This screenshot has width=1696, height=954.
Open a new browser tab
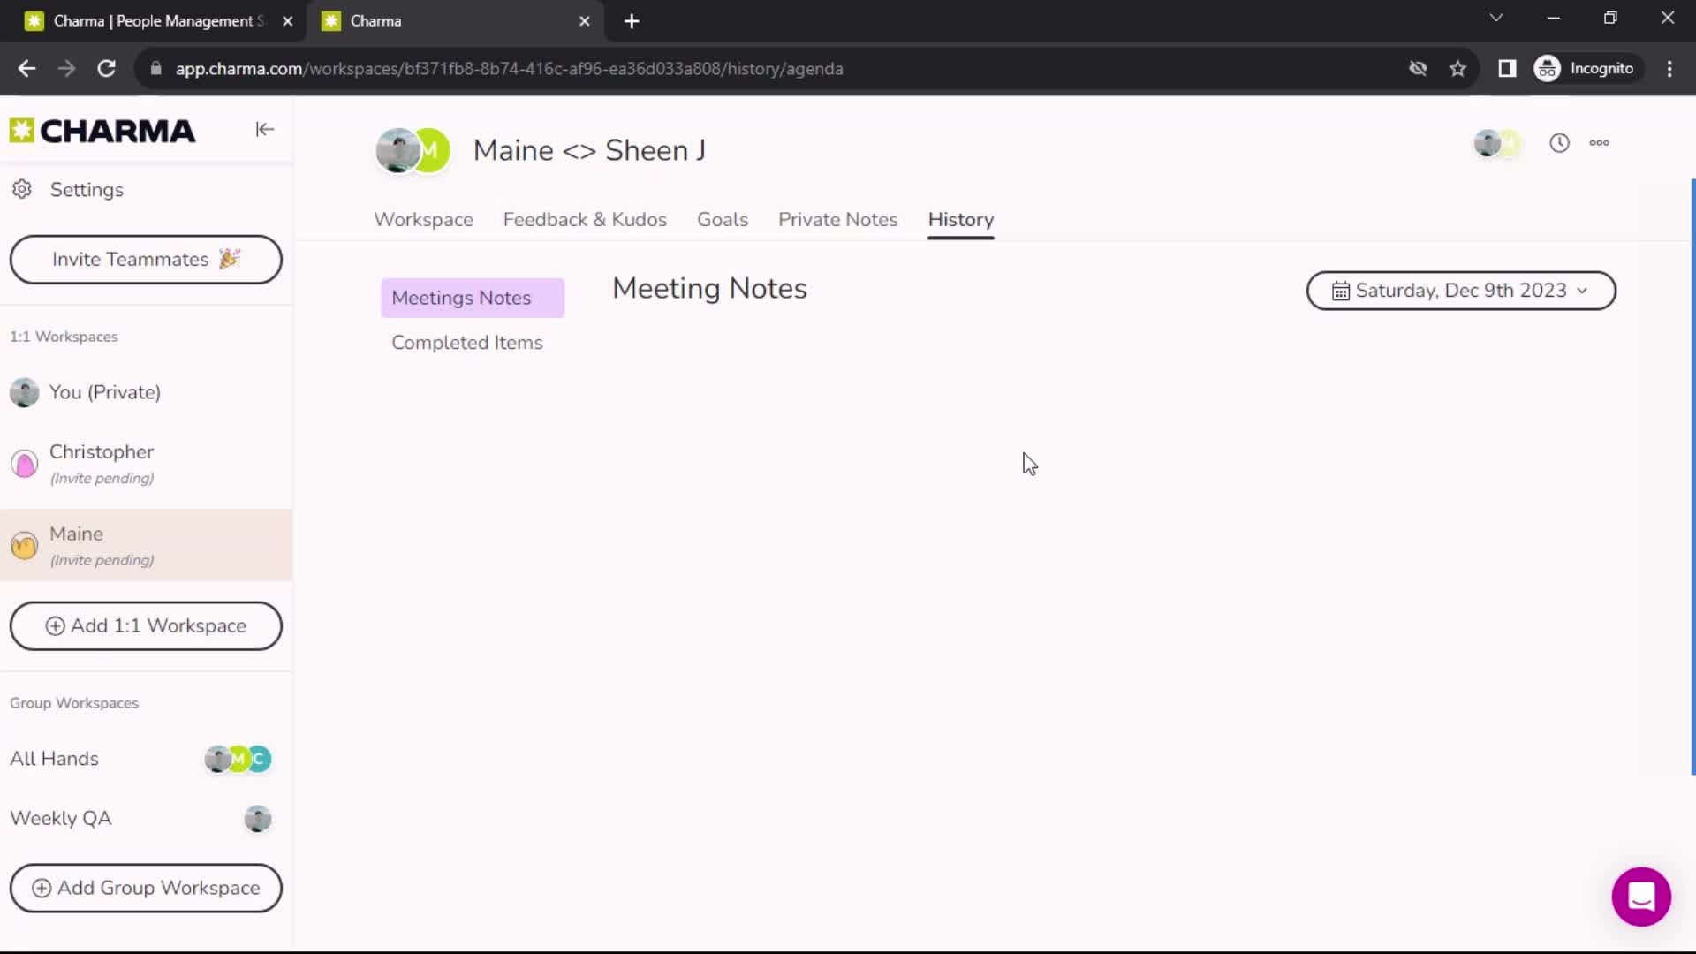pos(632,21)
